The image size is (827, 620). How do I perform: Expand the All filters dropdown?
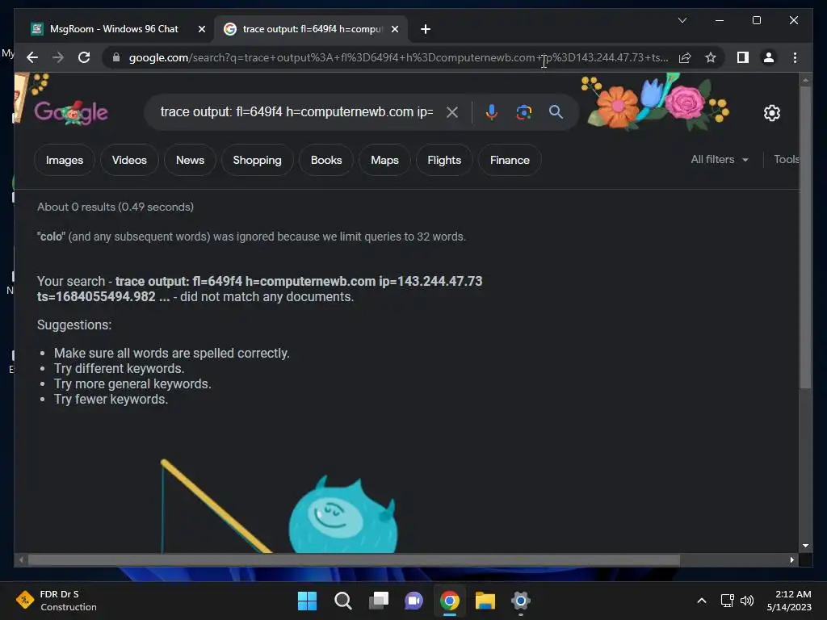720,159
